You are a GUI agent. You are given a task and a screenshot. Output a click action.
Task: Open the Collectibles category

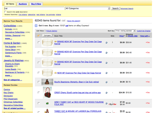(x=10, y=26)
